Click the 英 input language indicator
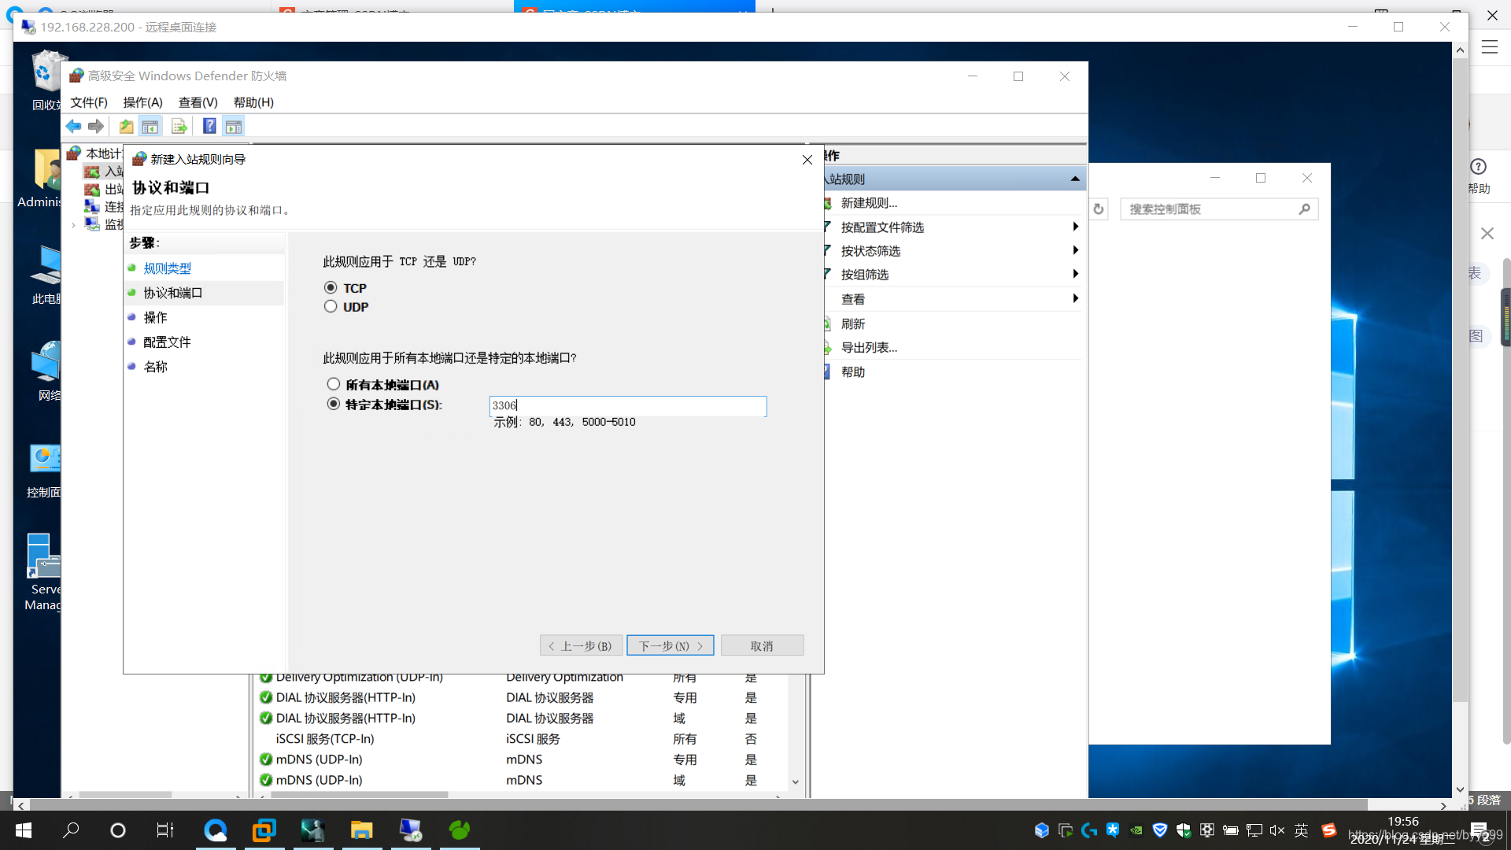Image resolution: width=1511 pixels, height=850 pixels. [1302, 830]
